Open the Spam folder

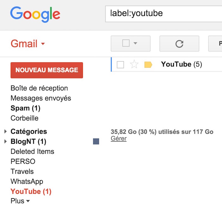pyautogui.click(x=25, y=108)
